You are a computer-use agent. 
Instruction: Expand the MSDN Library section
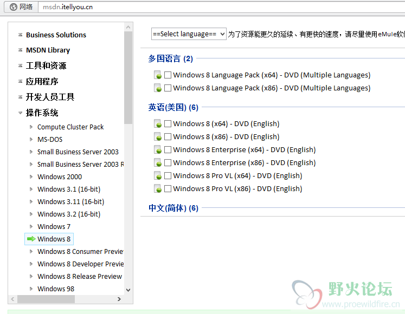20,50
